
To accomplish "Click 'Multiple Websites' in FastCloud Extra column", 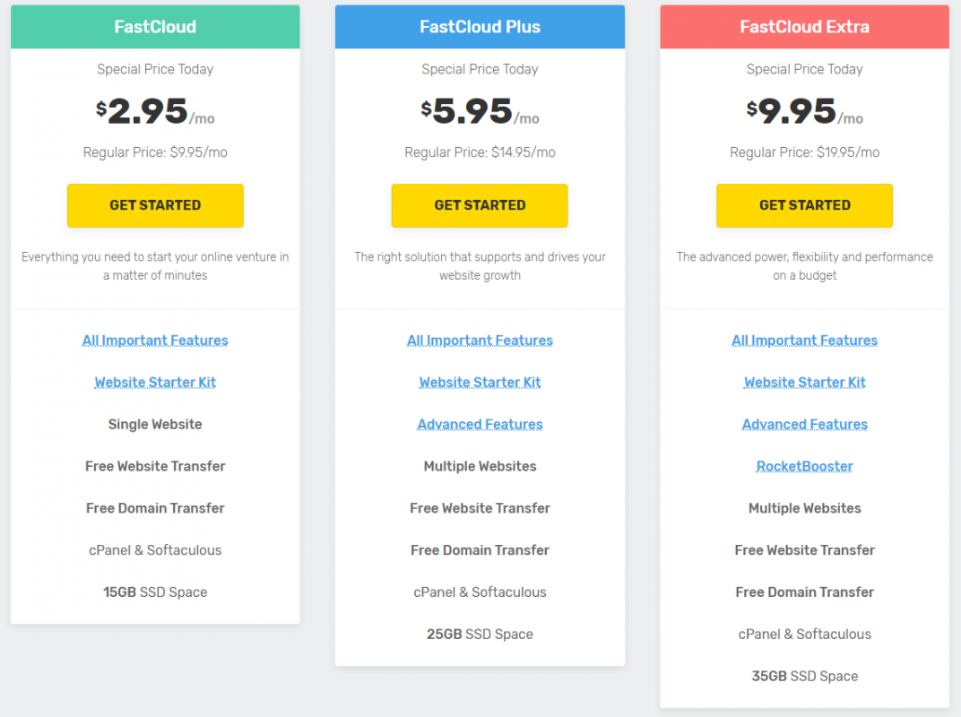I will point(805,508).
